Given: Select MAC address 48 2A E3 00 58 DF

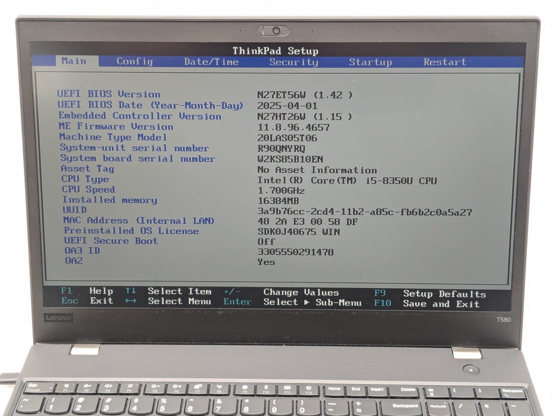Looking at the screenshot, I should (308, 222).
